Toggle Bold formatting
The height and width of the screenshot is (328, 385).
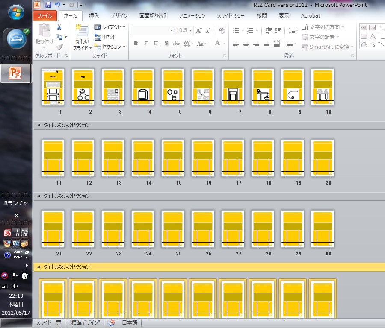click(136, 44)
